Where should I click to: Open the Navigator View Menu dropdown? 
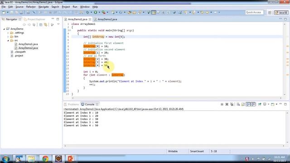click(x=58, y=24)
